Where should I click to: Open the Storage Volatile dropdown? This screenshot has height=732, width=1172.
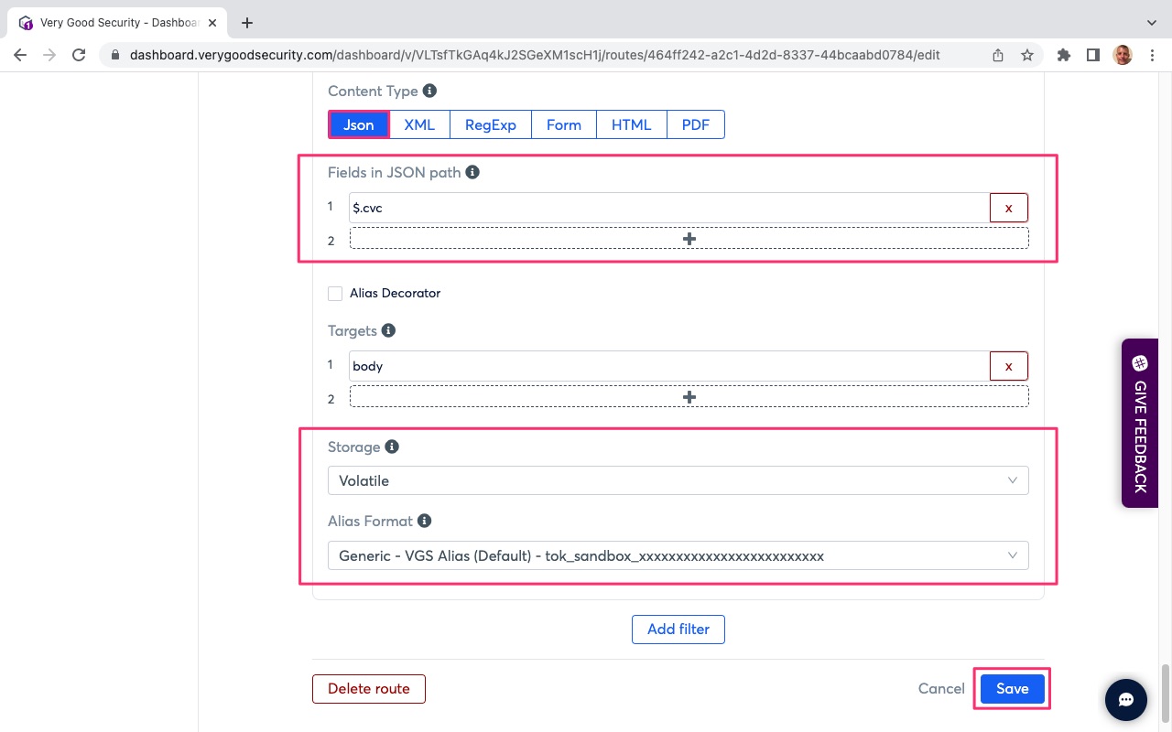678,480
